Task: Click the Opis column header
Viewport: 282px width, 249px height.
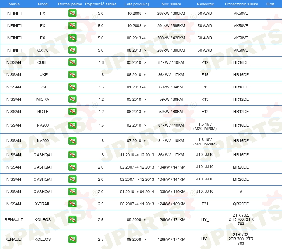Action: [x=270, y=4]
